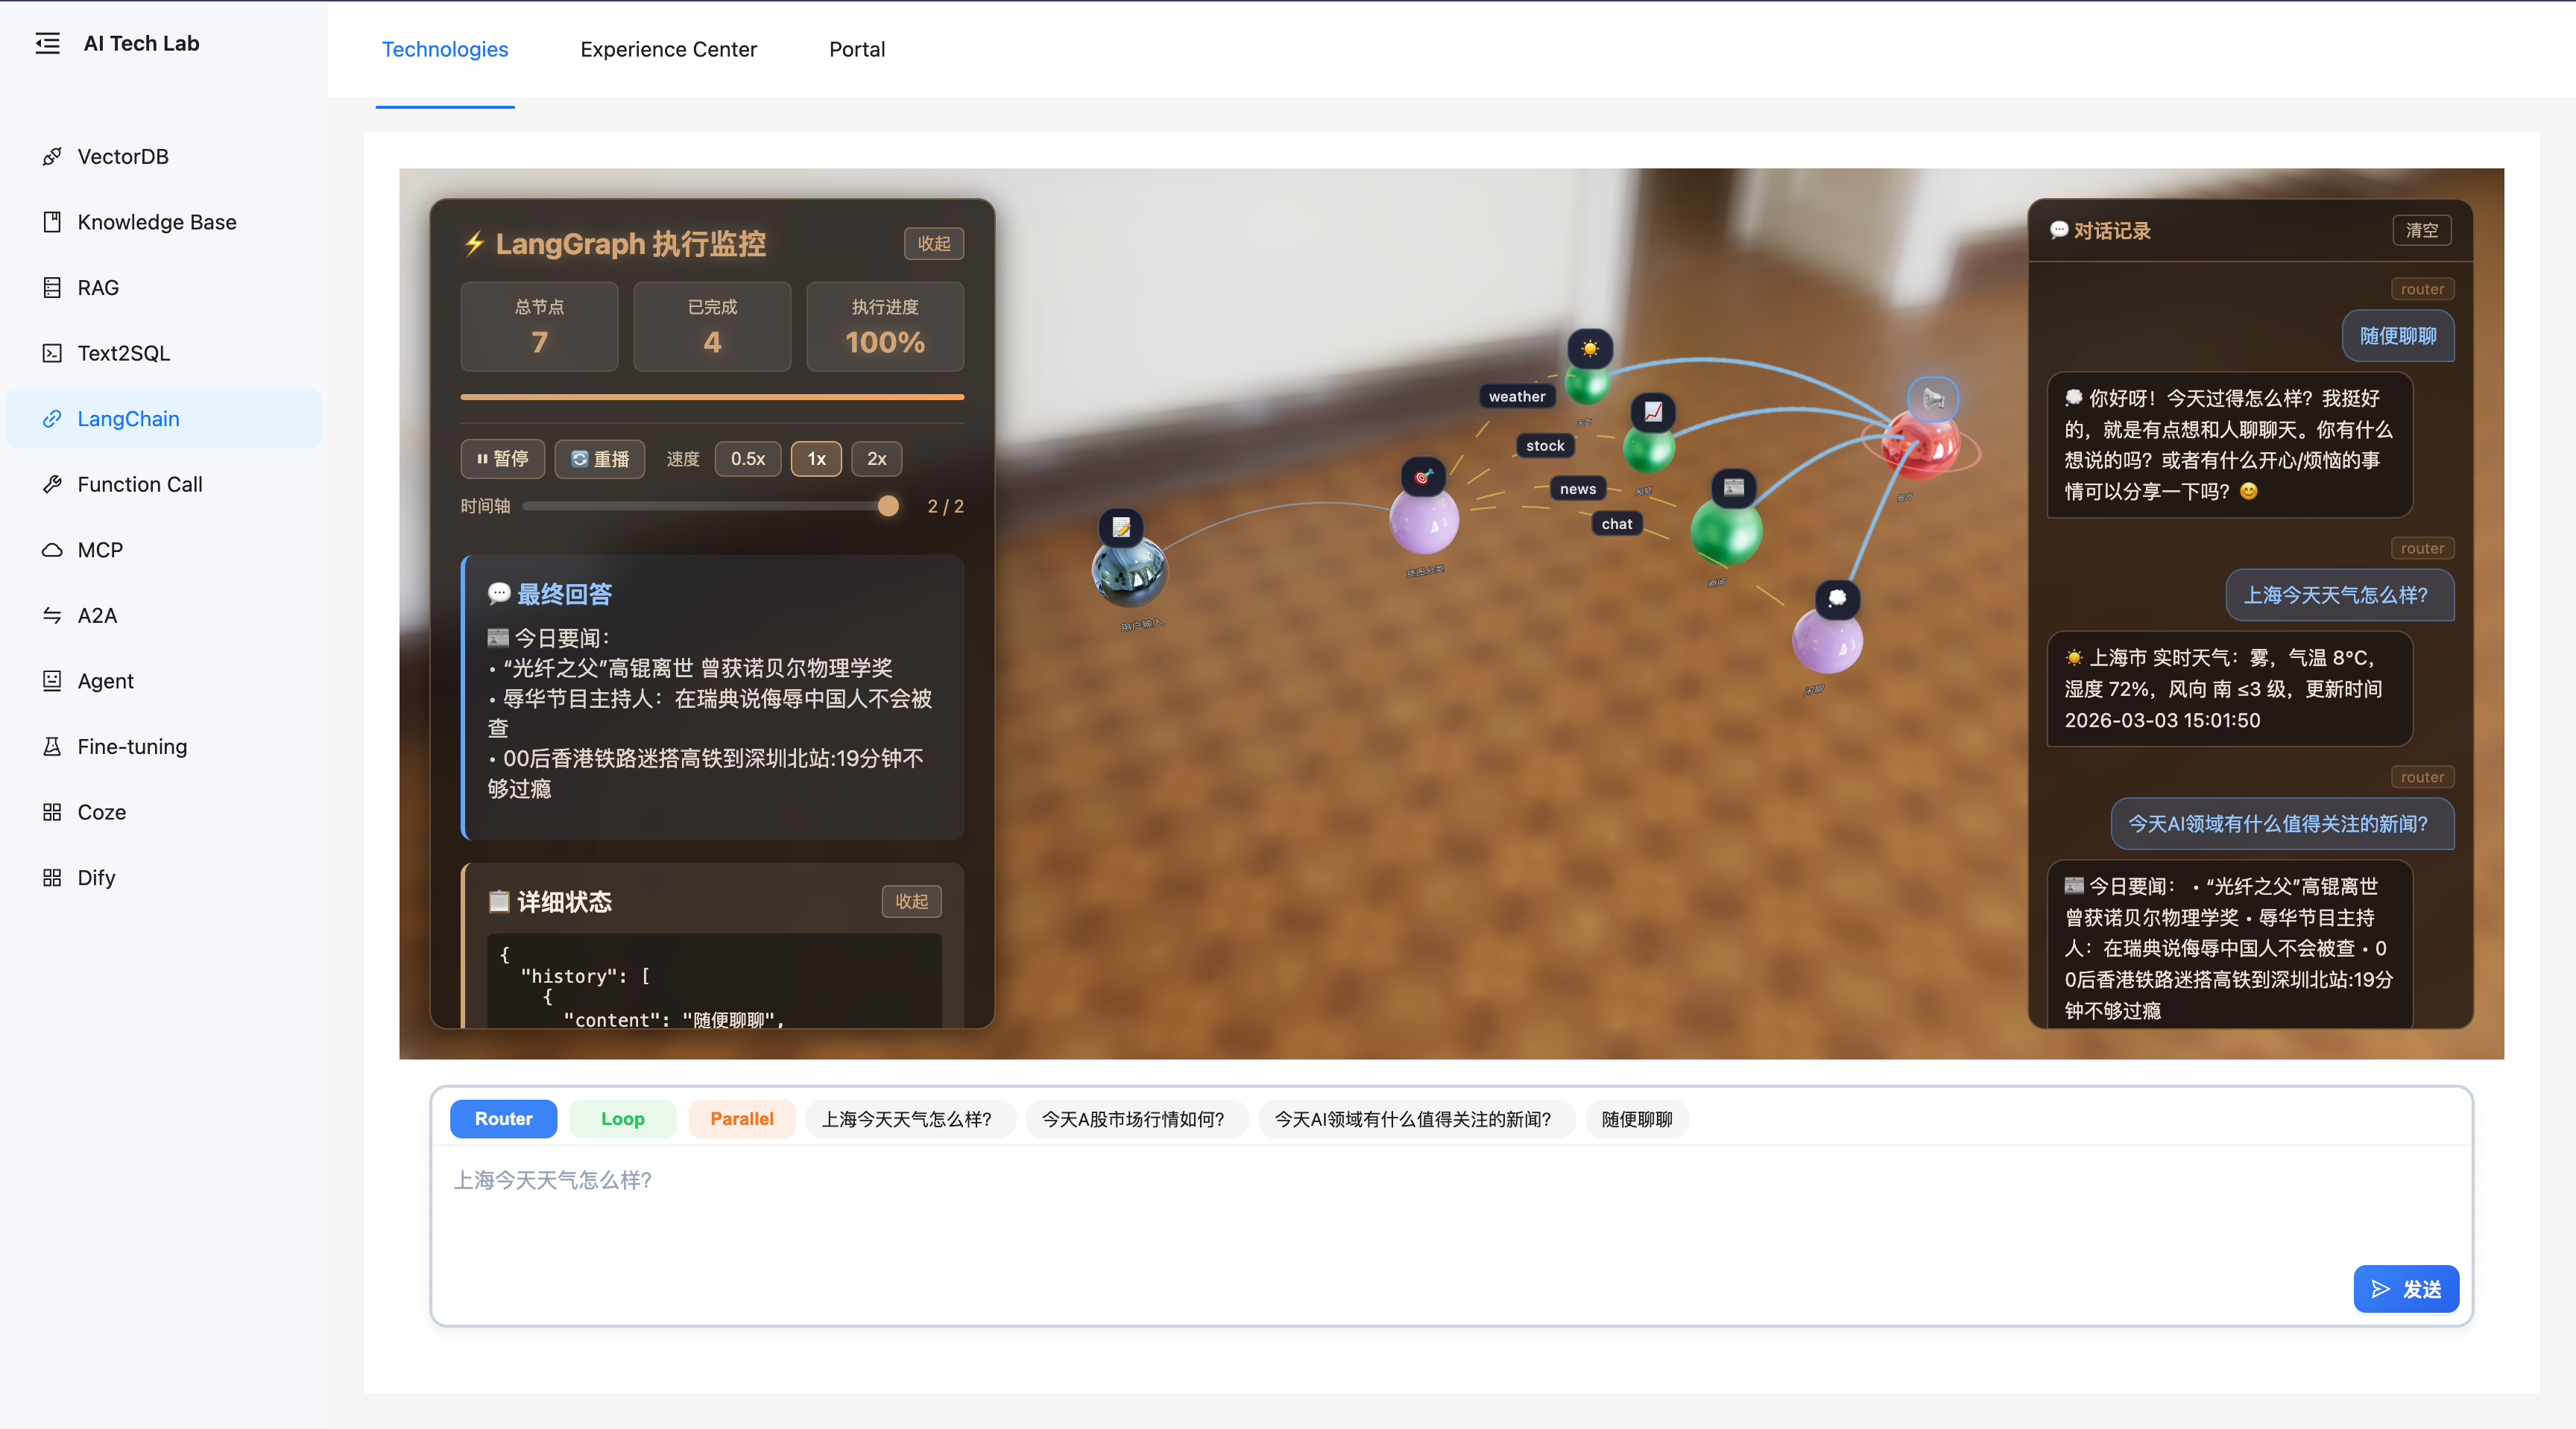Click the 时间轴 timeline slider handle
This screenshot has width=2576, height=1429.
888,507
